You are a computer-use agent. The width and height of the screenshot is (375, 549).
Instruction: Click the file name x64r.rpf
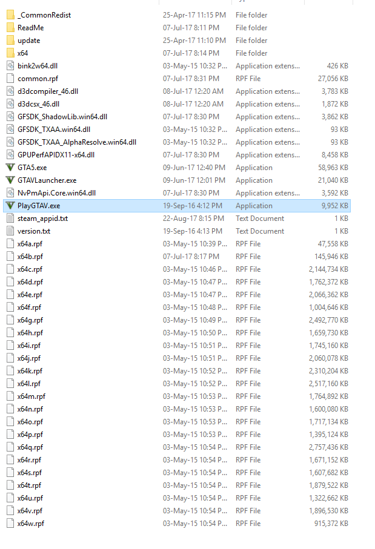pyautogui.click(x=30, y=460)
